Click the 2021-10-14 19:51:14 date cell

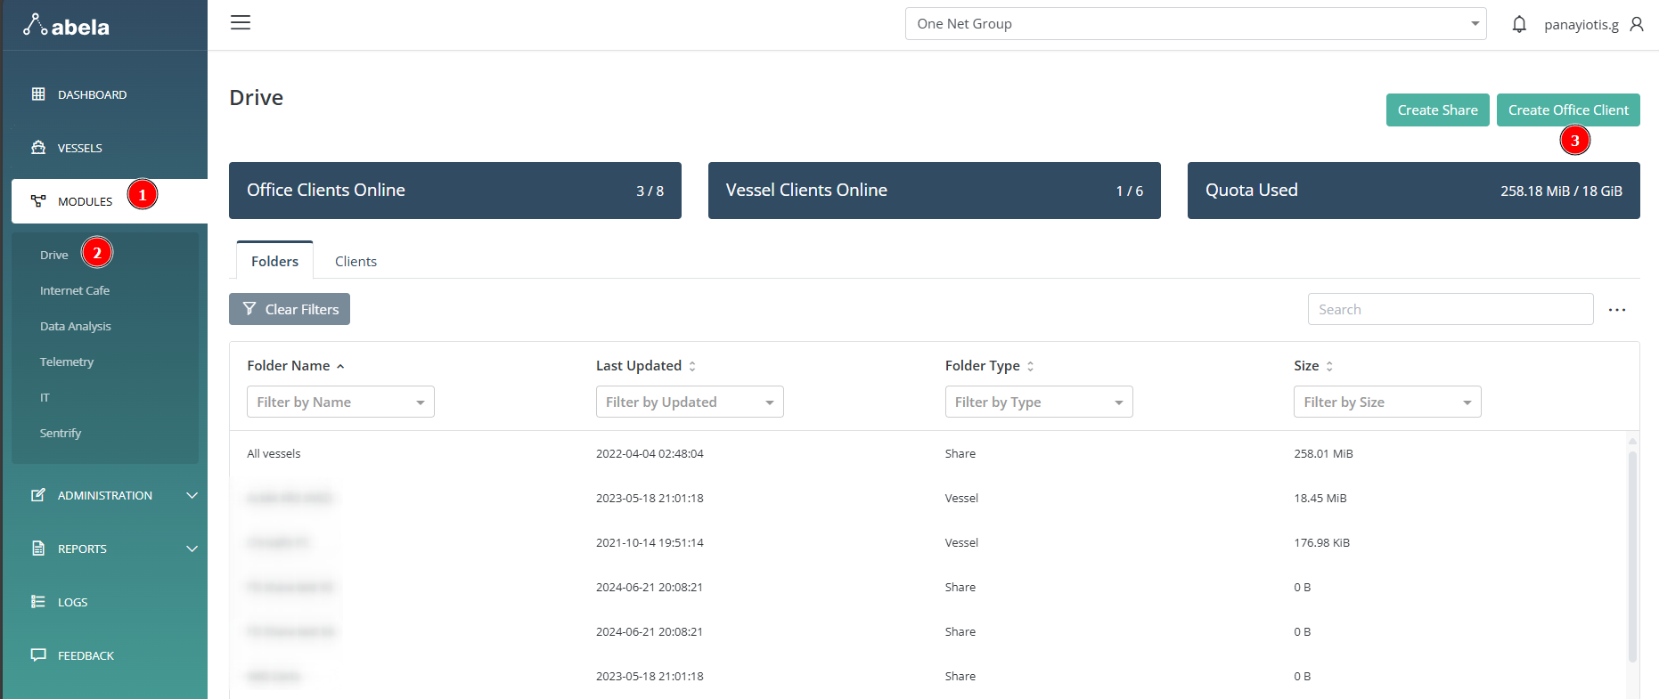click(650, 542)
